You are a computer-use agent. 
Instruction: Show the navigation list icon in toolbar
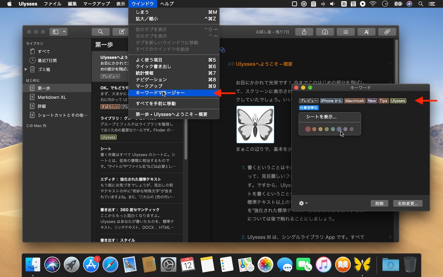(x=346, y=32)
